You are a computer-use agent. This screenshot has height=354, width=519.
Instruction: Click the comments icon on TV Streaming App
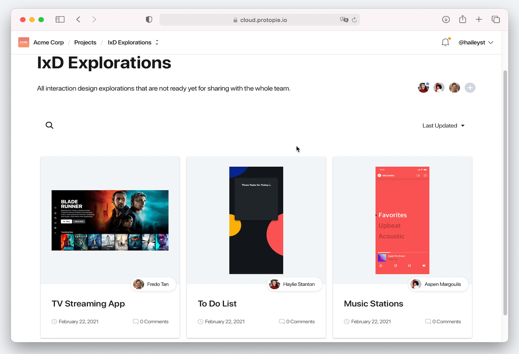tap(136, 321)
